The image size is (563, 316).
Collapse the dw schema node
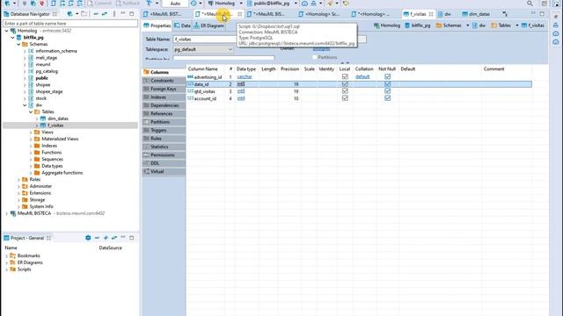[25, 105]
